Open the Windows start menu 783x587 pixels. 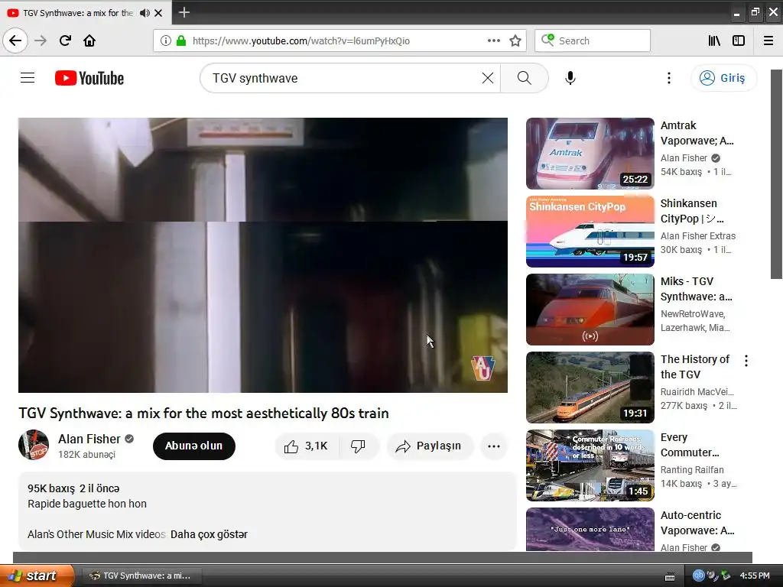coord(37,576)
